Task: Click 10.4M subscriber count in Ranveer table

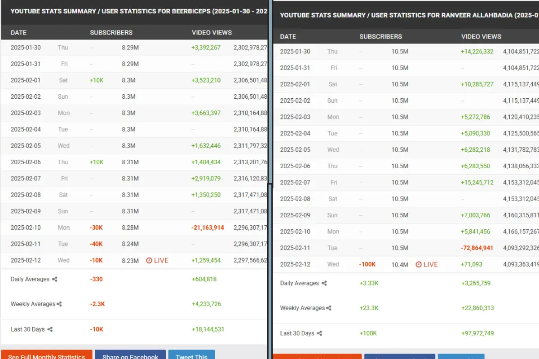Action: coord(400,264)
